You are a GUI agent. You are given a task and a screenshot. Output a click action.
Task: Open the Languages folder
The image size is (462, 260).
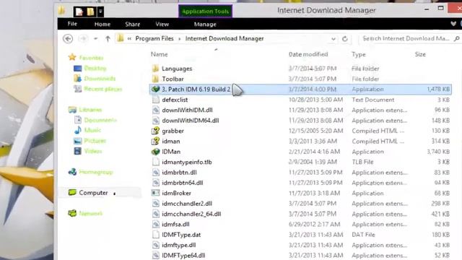point(176,69)
